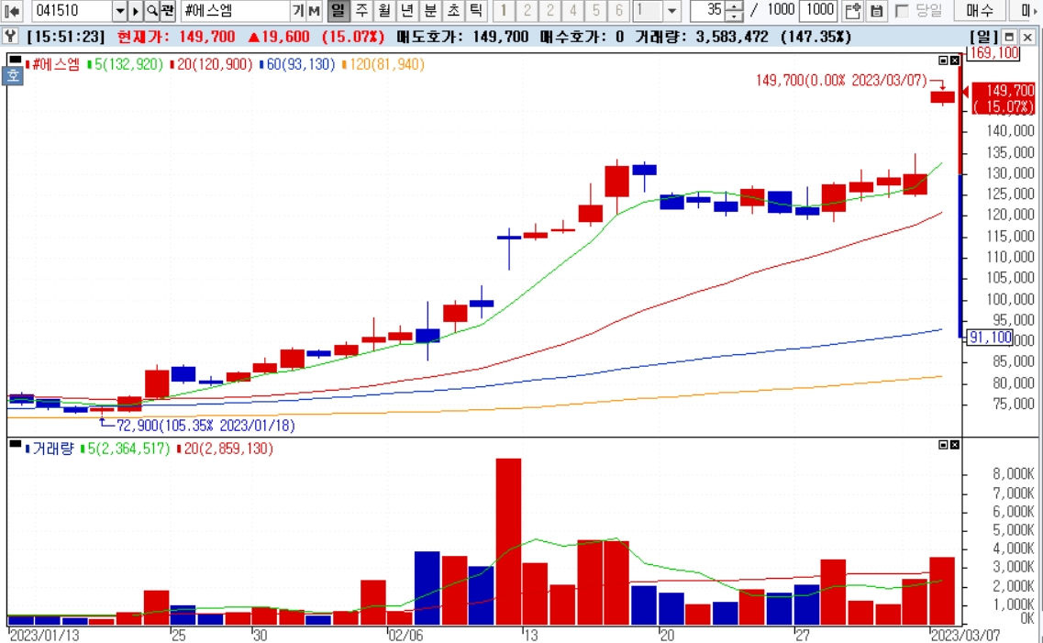The image size is (1043, 643).
Task: Click the 91,100 lower limit price label
Action: (x=989, y=338)
